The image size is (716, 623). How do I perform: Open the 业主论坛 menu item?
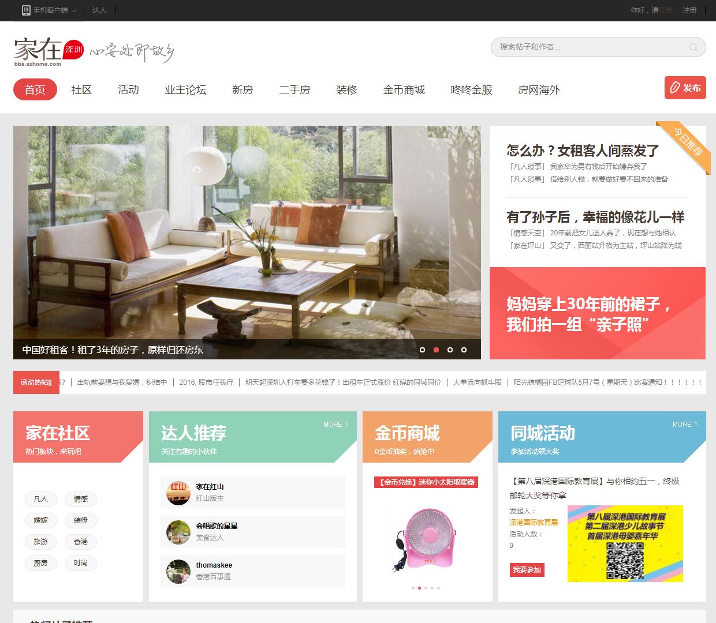click(x=185, y=89)
